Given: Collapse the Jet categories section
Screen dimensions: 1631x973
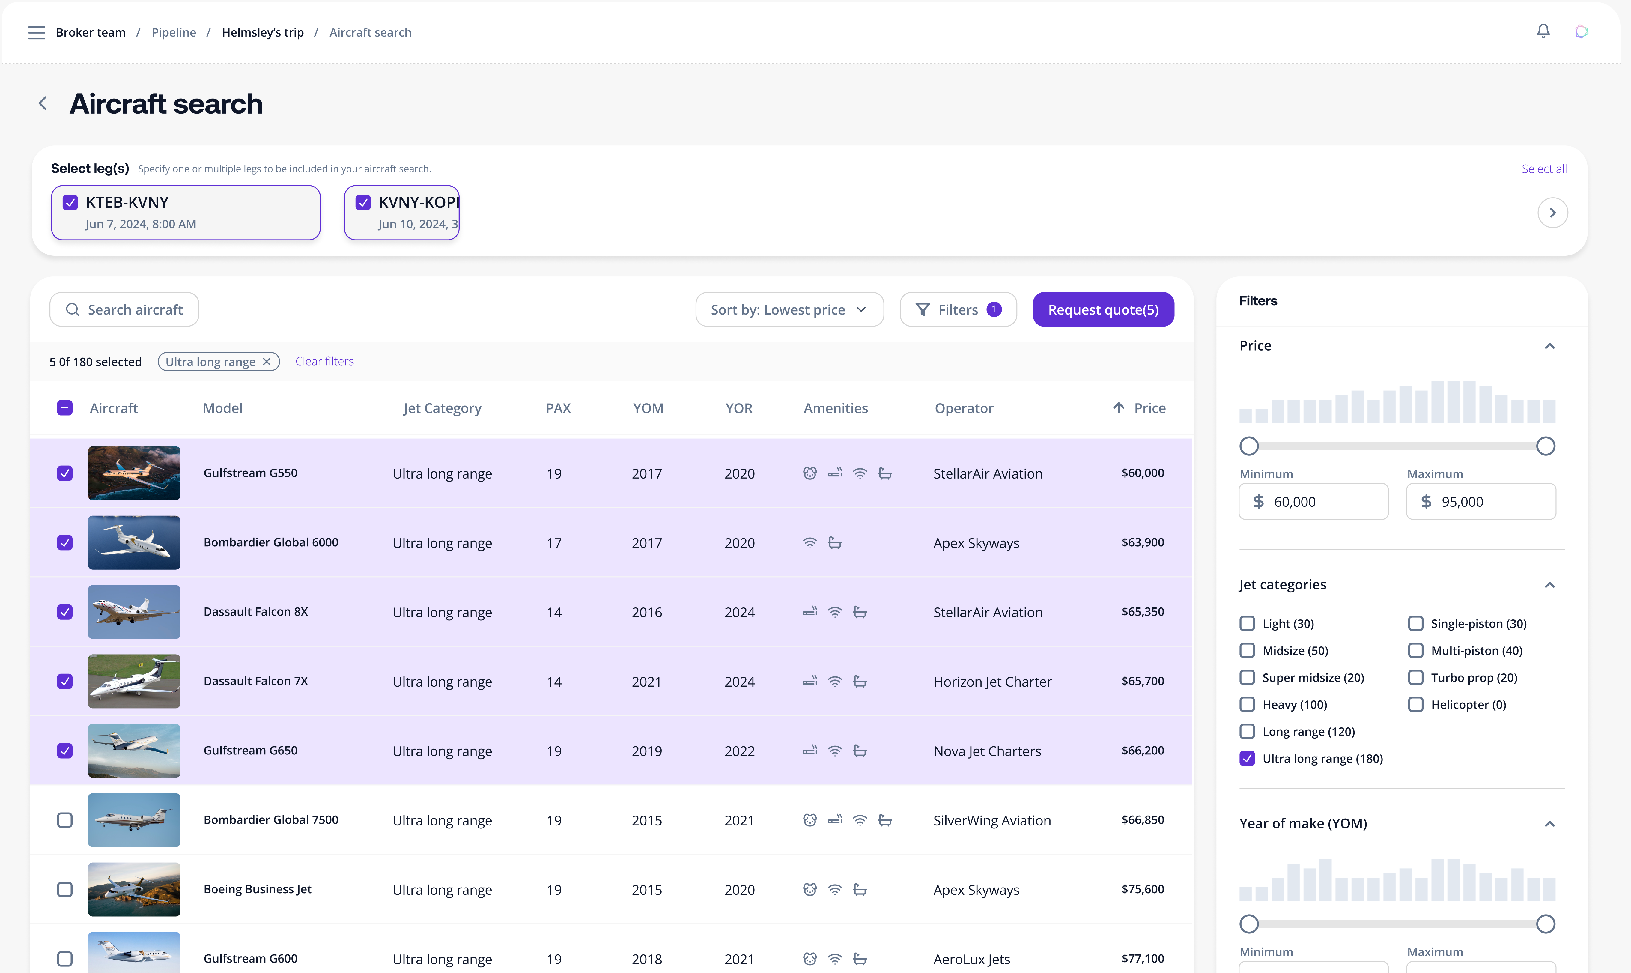Looking at the screenshot, I should pos(1550,585).
